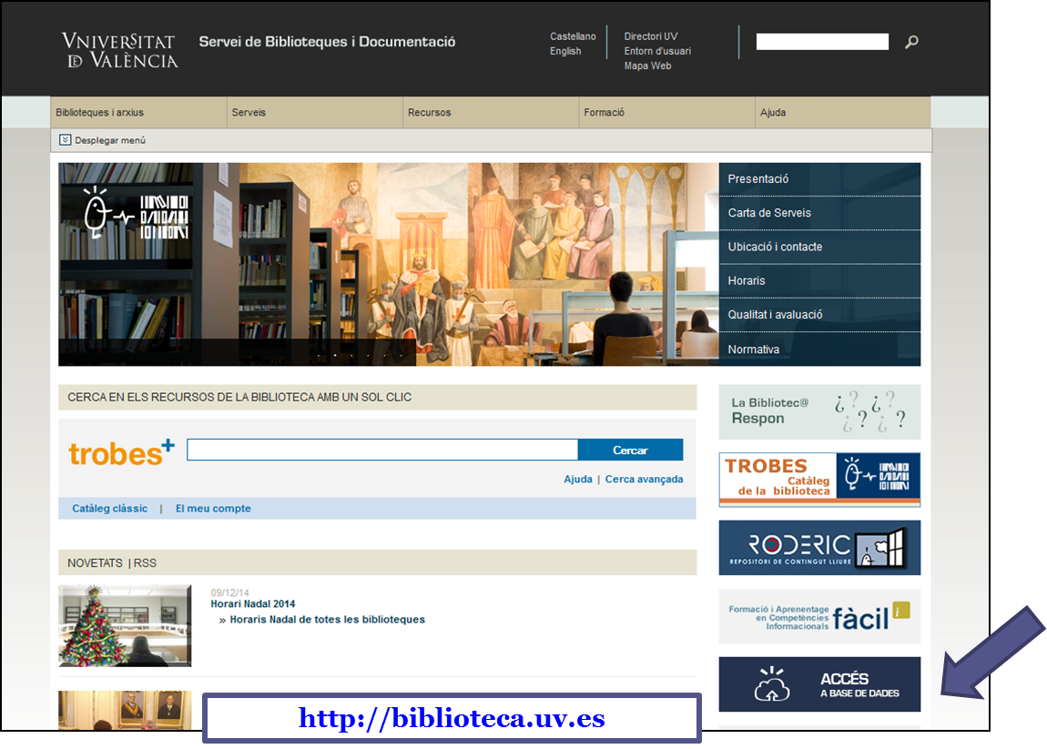Click the magnifier search icon in the header
Image resolution: width=1047 pixels, height=749 pixels.
click(x=911, y=42)
